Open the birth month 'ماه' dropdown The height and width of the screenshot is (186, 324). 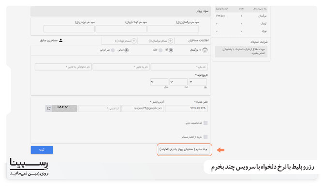point(178,82)
